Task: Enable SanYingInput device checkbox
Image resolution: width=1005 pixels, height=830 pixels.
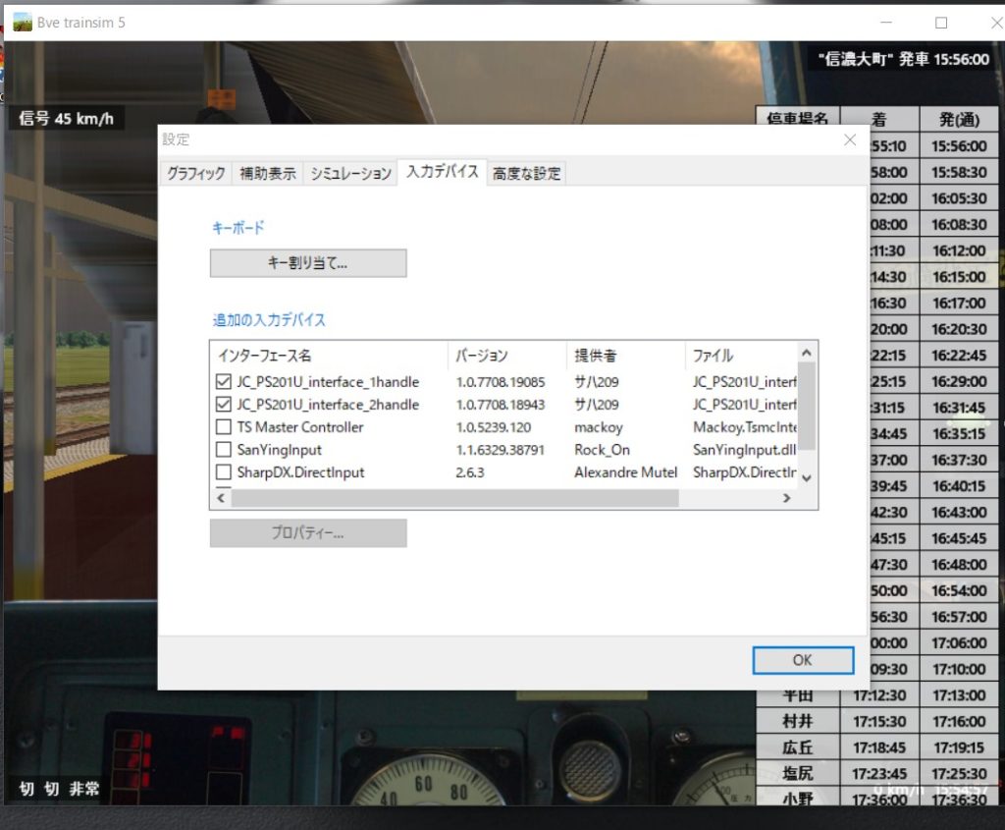Action: pos(223,450)
